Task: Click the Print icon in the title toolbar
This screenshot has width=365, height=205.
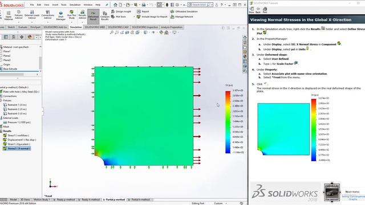Action: click(x=144, y=5)
